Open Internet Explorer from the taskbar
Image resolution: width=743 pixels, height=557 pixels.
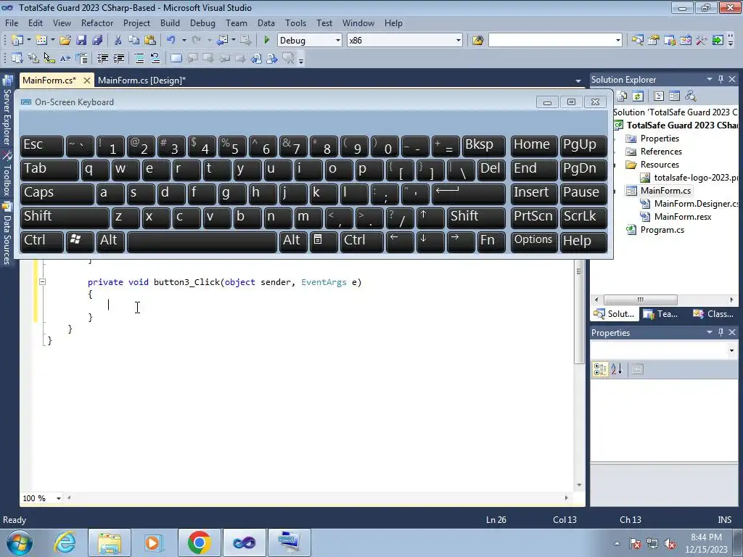(x=65, y=542)
